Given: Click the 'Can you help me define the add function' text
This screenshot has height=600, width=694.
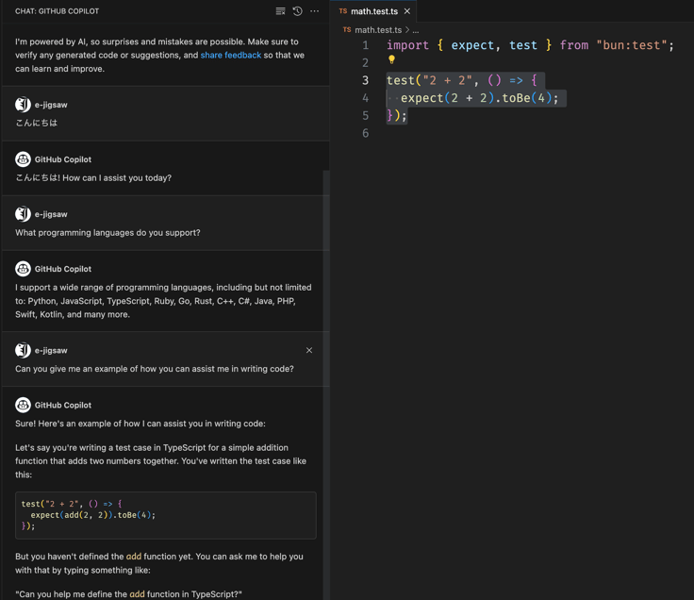Looking at the screenshot, I should [128, 594].
